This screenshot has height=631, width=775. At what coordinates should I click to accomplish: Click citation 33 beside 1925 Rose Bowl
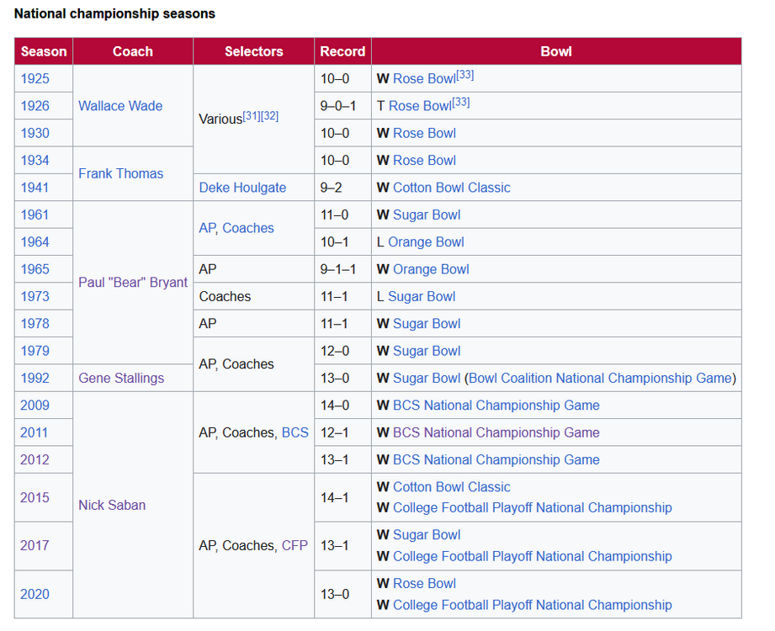point(464,76)
